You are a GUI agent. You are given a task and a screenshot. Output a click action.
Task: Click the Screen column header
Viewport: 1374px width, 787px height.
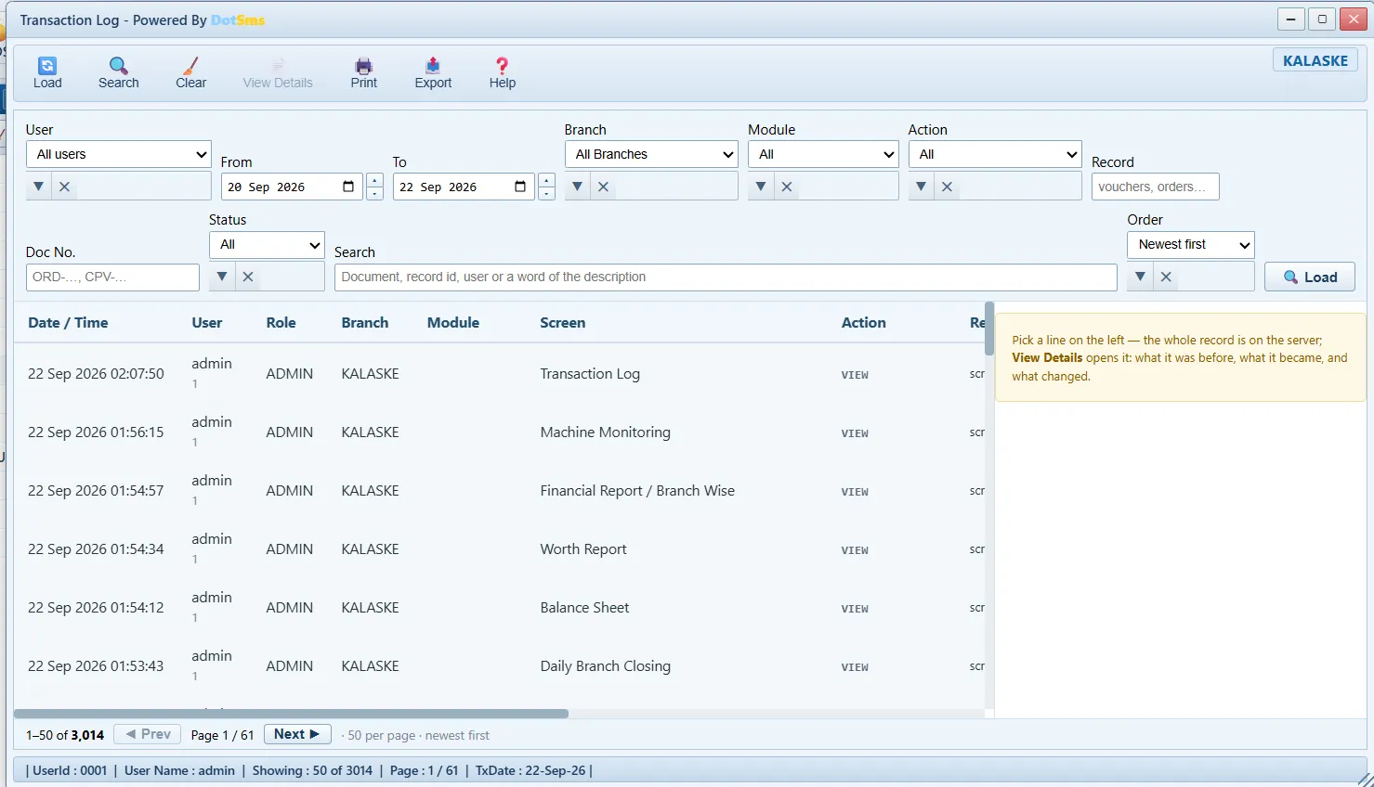click(x=563, y=323)
